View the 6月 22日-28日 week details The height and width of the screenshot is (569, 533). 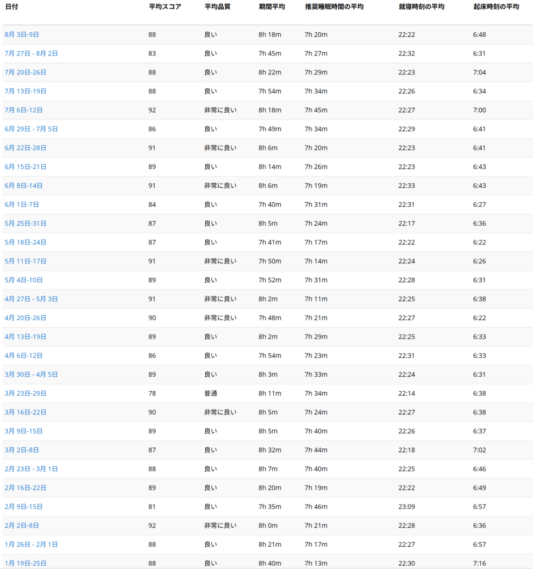tap(26, 148)
